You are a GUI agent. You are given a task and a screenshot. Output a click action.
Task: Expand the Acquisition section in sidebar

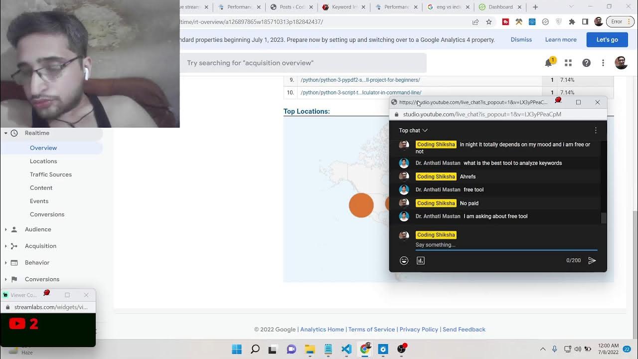[x=40, y=246]
